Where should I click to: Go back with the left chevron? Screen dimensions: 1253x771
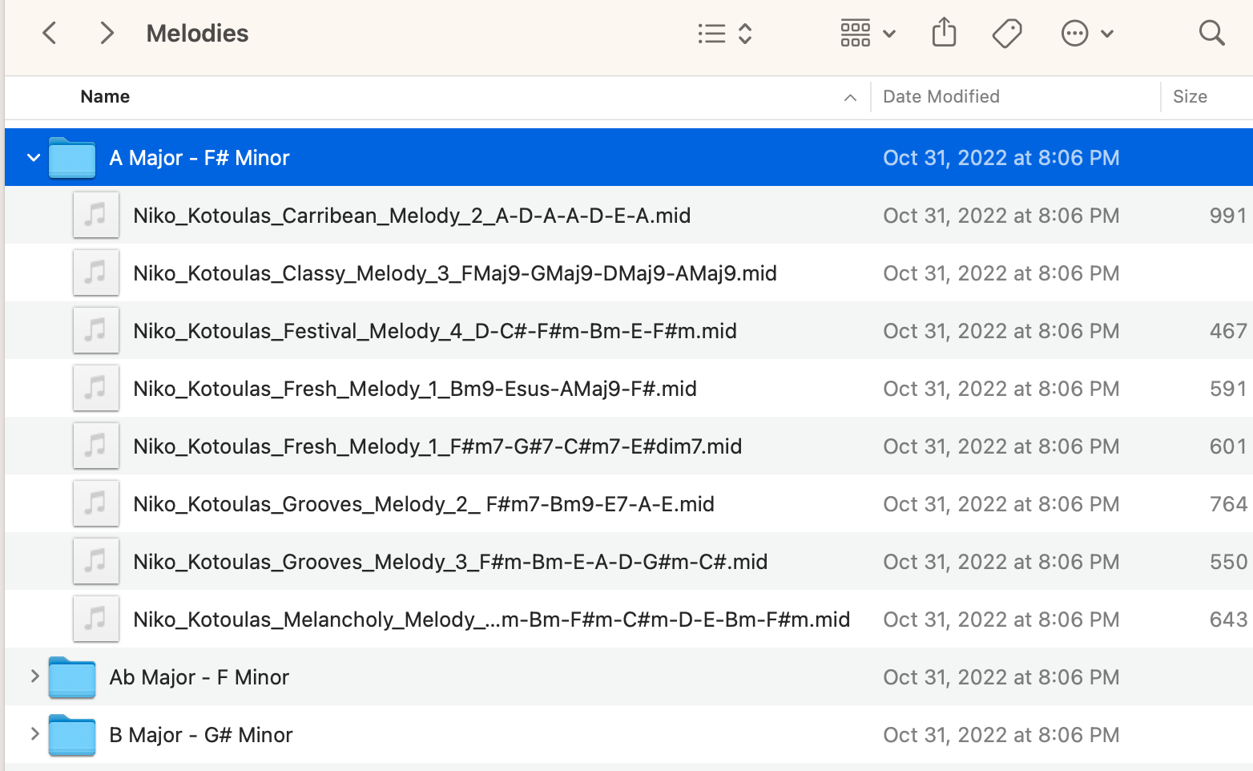[x=50, y=33]
